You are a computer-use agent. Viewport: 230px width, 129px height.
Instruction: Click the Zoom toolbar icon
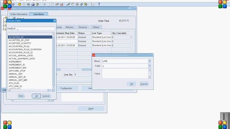(x=73, y=4)
